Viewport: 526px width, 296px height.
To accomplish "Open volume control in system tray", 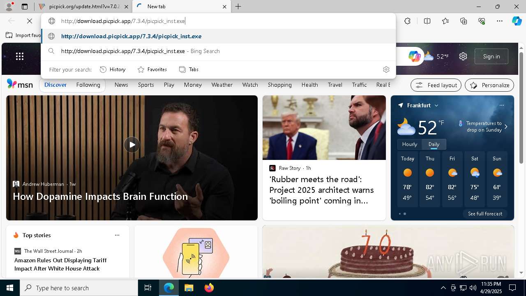I will [x=473, y=288].
